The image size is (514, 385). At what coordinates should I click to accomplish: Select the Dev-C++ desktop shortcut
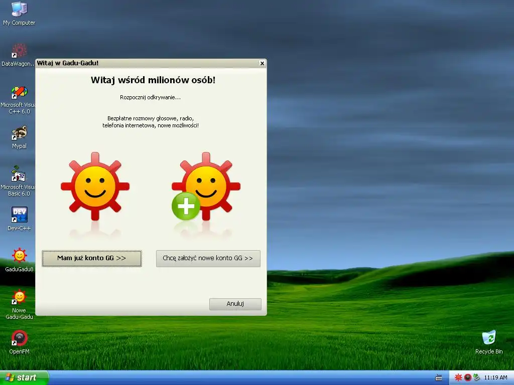pos(20,219)
